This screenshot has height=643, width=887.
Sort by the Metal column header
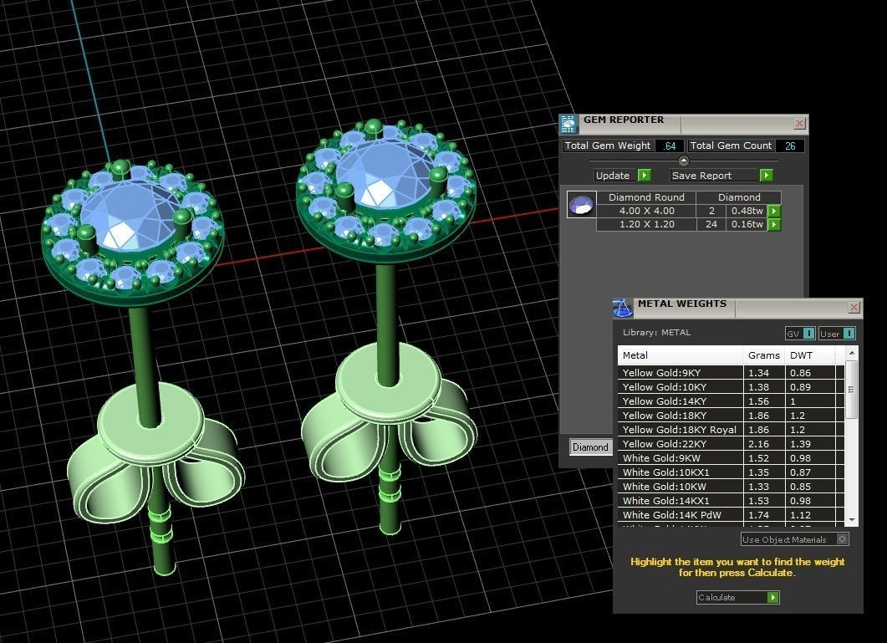pos(680,355)
